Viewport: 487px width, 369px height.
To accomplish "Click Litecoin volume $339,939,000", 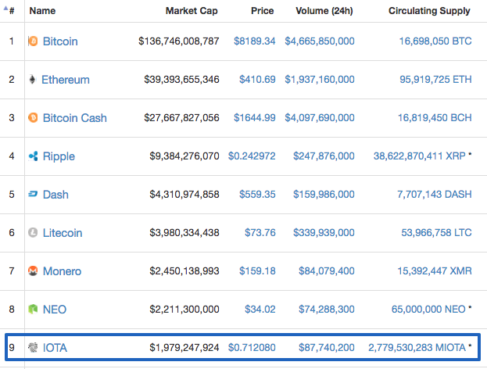I will 324,233.
